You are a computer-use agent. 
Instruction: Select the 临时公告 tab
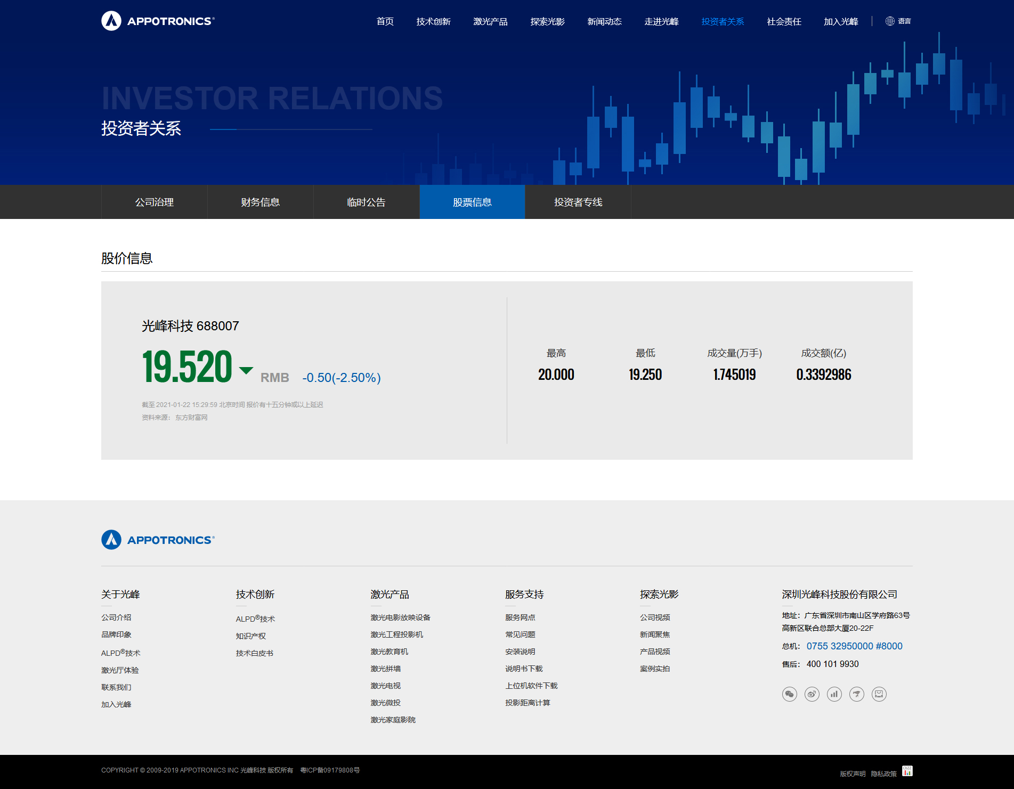coord(366,202)
